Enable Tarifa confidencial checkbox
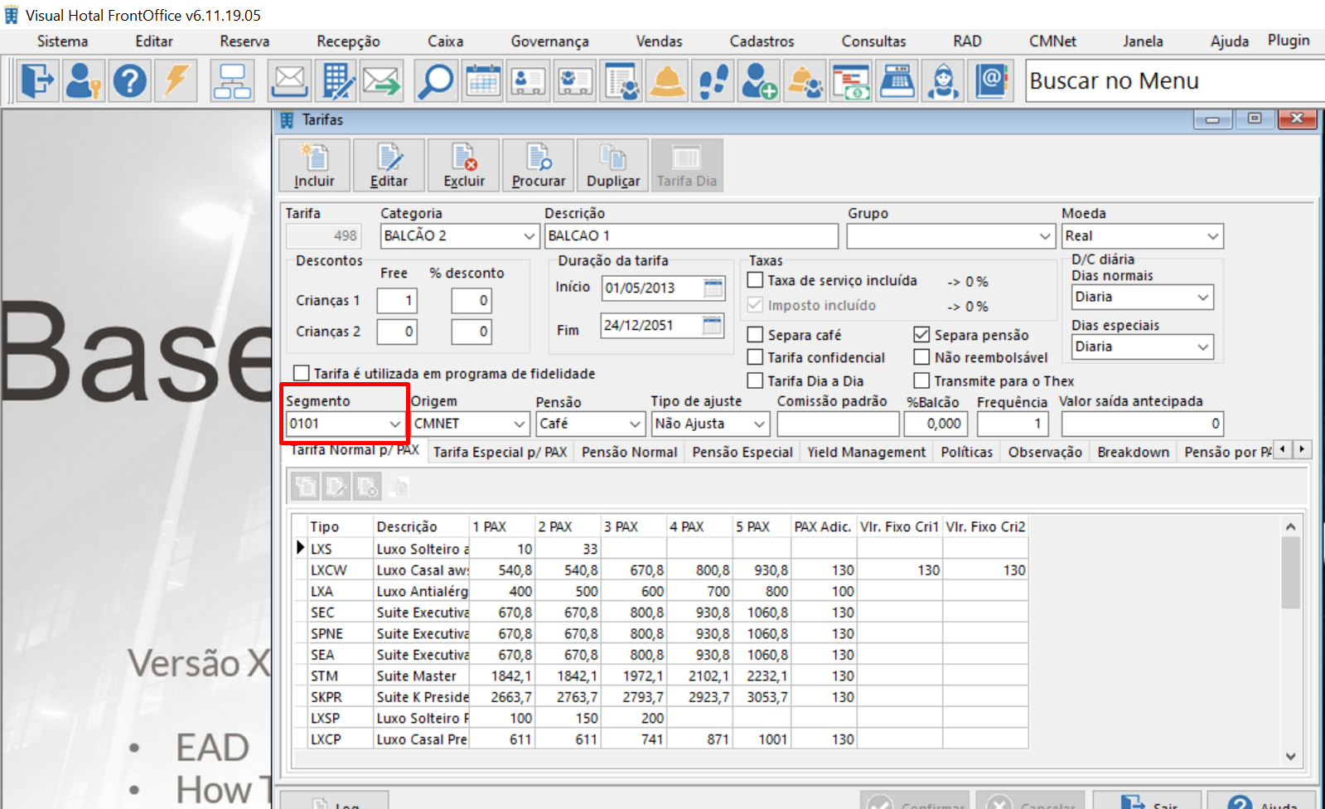 tap(756, 357)
